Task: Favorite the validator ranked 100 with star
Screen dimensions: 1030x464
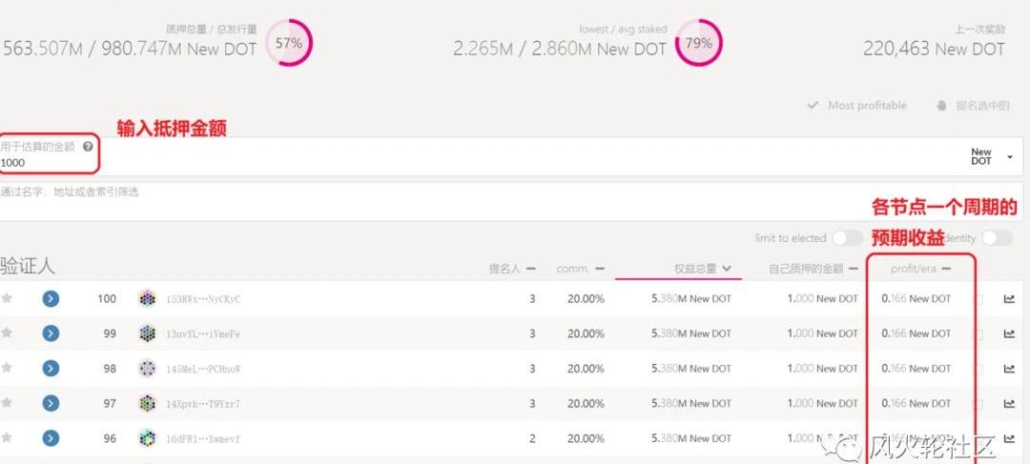Action: tap(7, 298)
